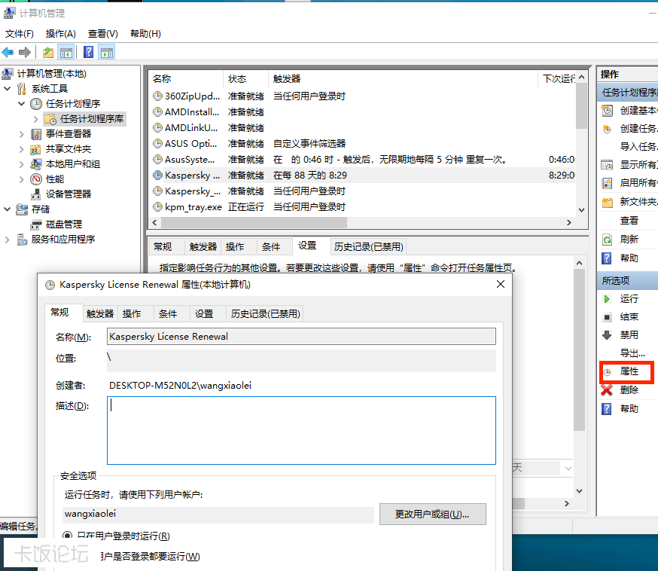Select the Run action icon in Actions pane
658x571 pixels.
click(x=608, y=298)
